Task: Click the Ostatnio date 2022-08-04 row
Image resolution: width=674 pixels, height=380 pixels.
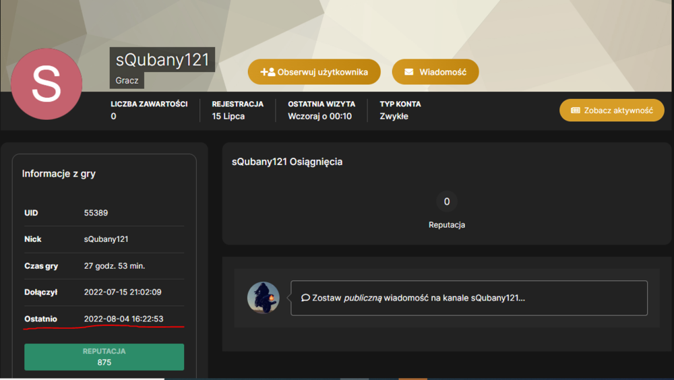Action: 104,319
